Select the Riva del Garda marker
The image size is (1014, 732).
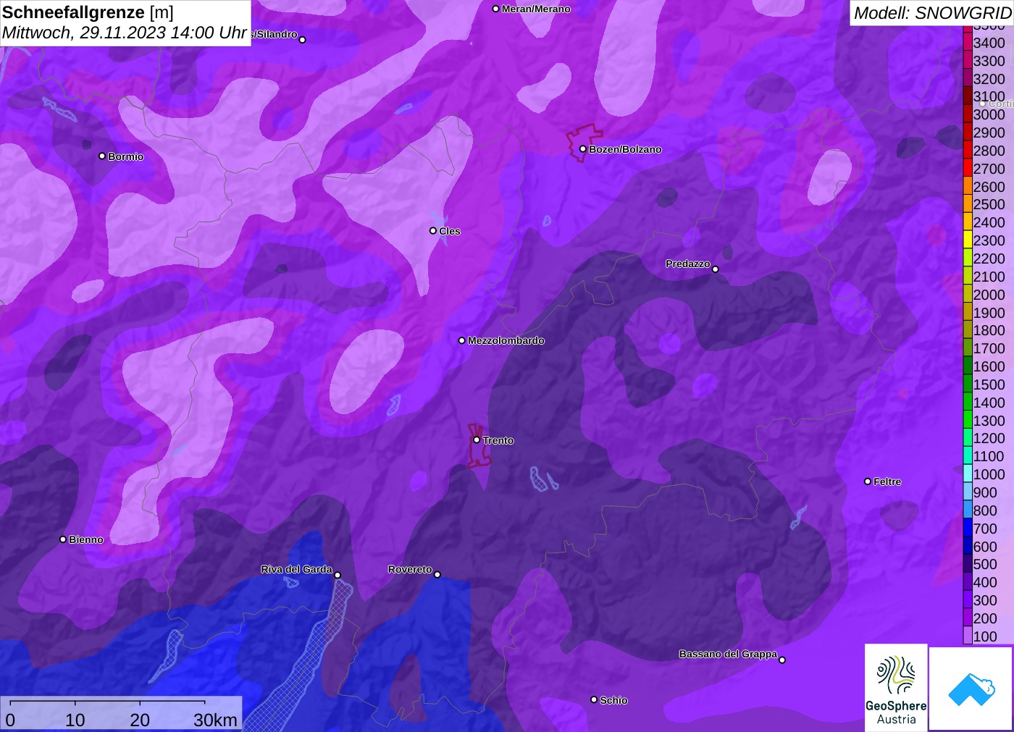[x=338, y=575]
